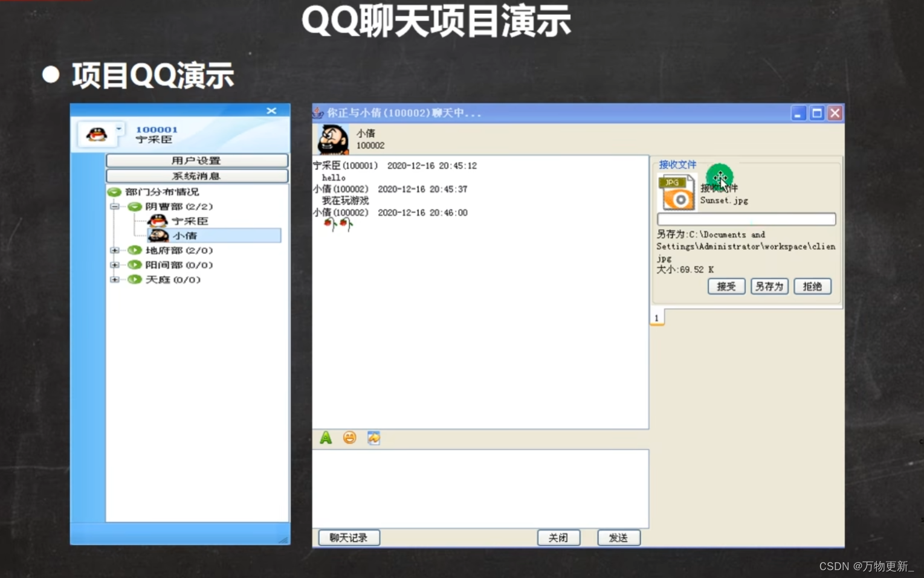Select contact 宁采臣 in the tree
The height and width of the screenshot is (578, 924).
pos(190,221)
